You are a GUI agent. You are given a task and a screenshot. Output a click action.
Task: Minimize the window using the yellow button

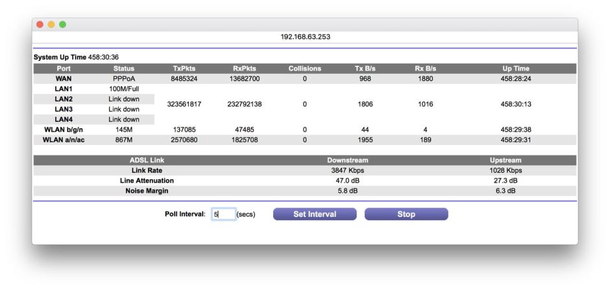(51, 25)
